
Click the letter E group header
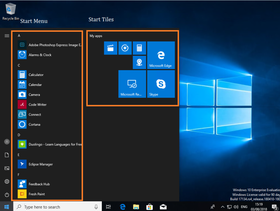(x=19, y=155)
